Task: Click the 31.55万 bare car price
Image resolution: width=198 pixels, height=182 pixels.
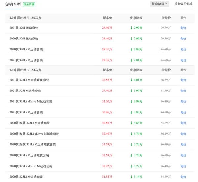Action: point(107,177)
